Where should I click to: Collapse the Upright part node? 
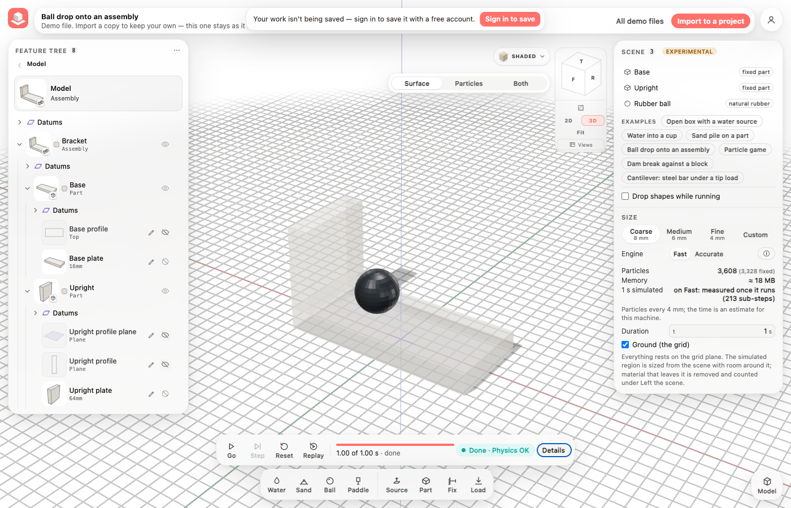pos(28,291)
